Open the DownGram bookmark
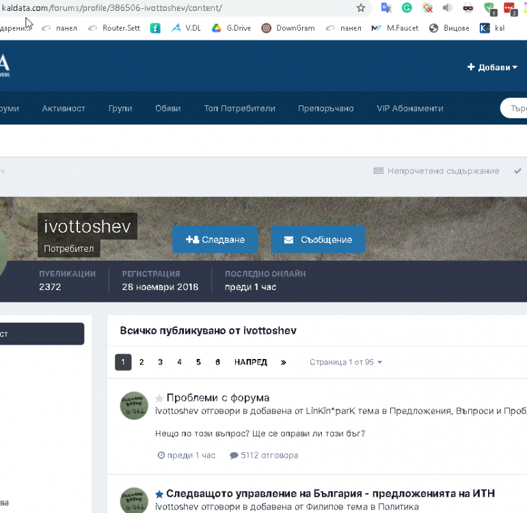This screenshot has width=527, height=513. [x=288, y=28]
